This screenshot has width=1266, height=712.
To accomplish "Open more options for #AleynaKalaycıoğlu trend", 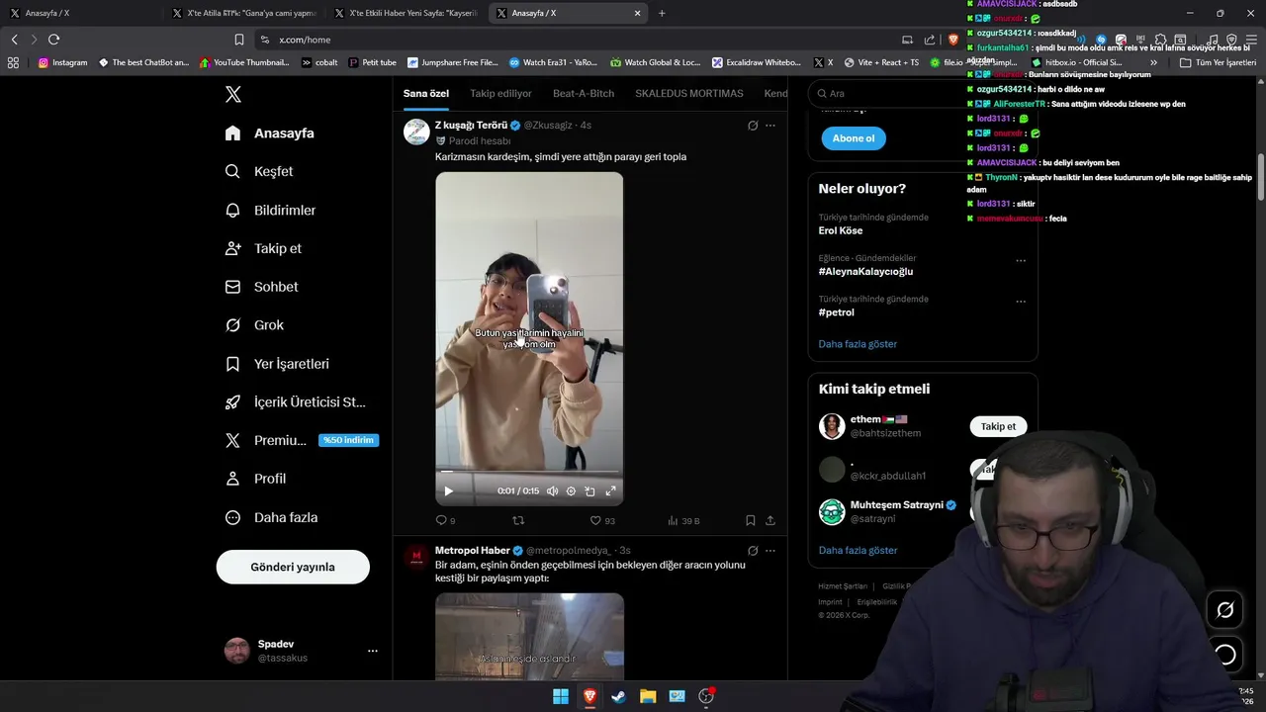I will (x=1021, y=261).
